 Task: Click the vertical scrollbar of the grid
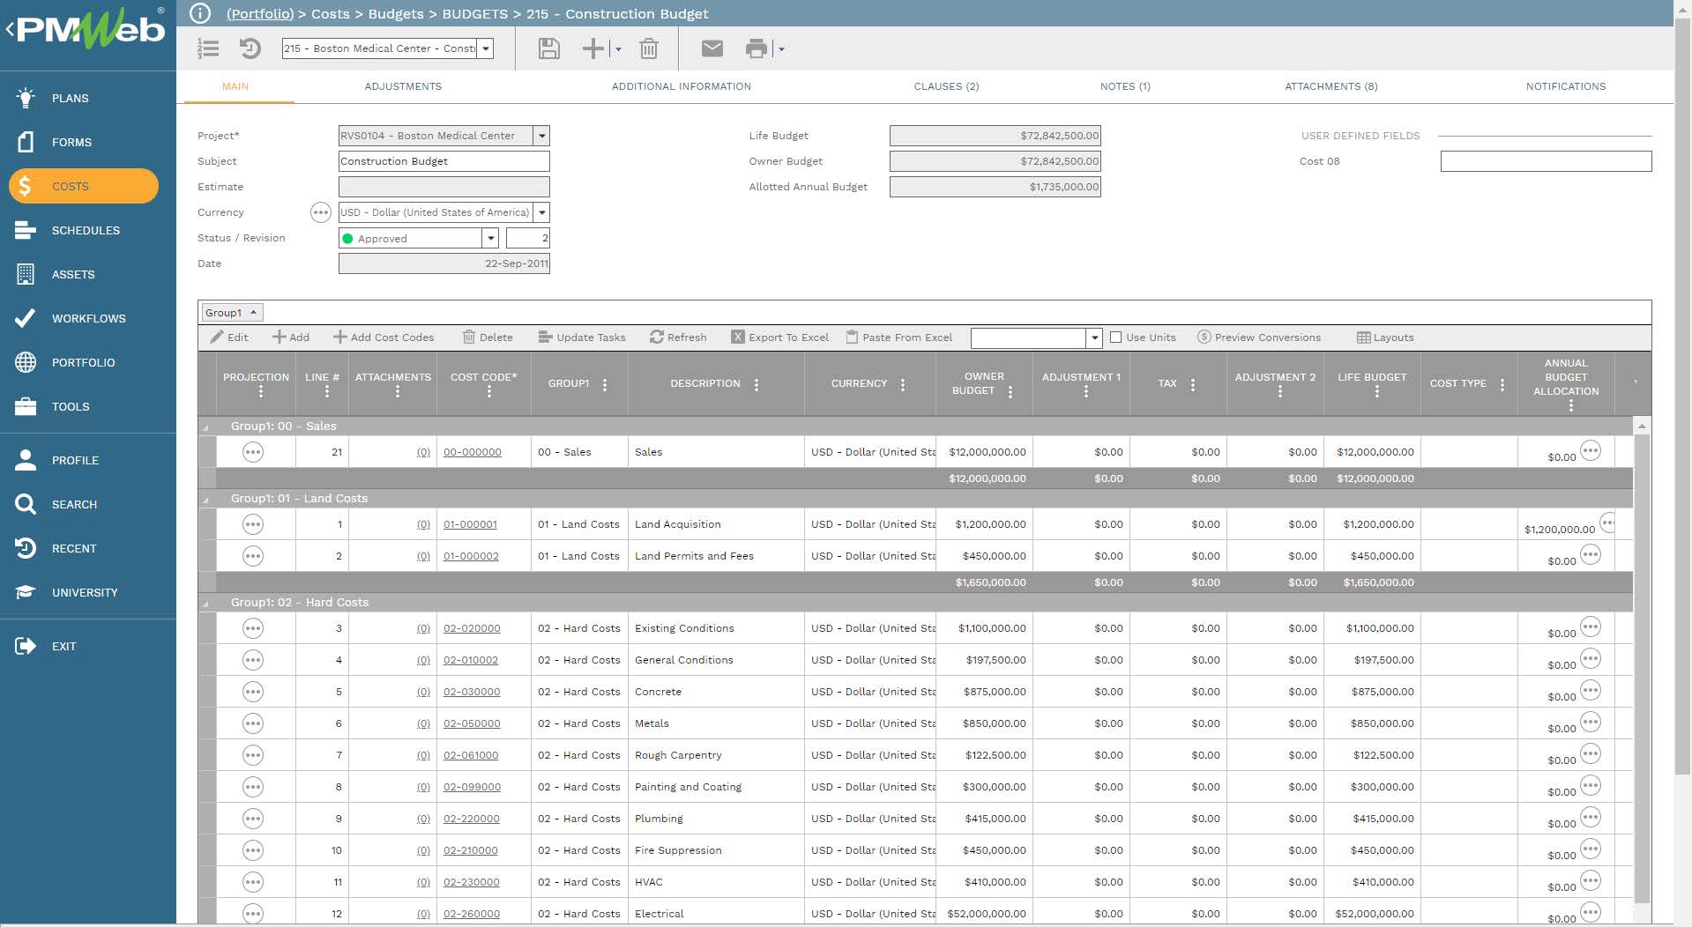tap(1642, 670)
